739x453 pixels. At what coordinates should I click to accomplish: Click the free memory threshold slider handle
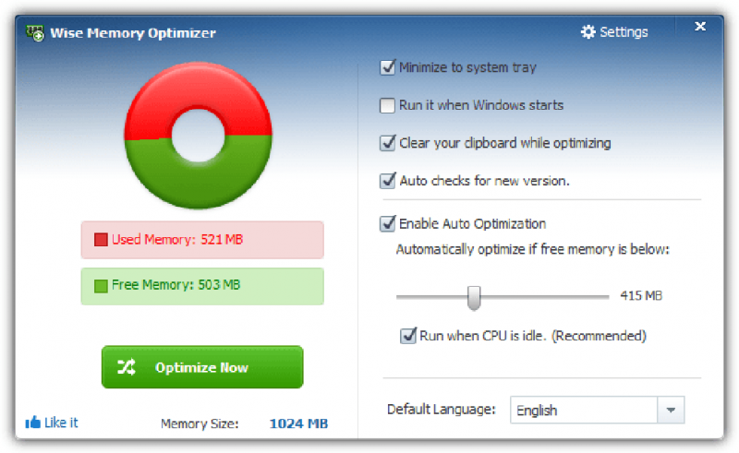click(x=474, y=296)
